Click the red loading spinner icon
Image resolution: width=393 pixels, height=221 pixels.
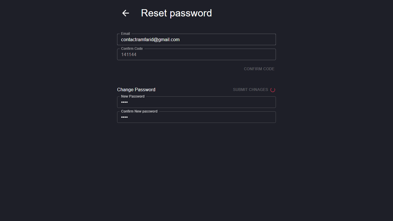273,90
